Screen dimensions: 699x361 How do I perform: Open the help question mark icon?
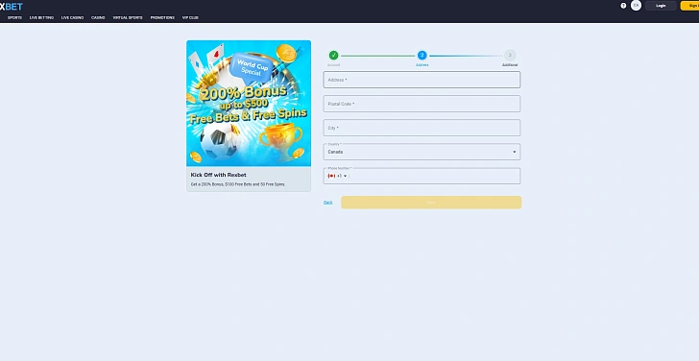[x=623, y=6]
